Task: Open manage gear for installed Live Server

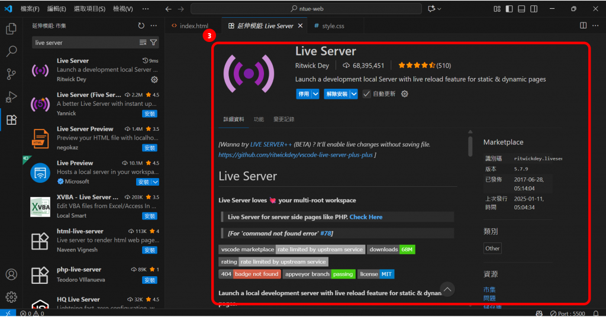Action: (154, 79)
